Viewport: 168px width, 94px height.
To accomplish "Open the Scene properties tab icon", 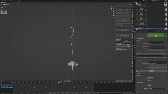I will [x=134, y=42].
